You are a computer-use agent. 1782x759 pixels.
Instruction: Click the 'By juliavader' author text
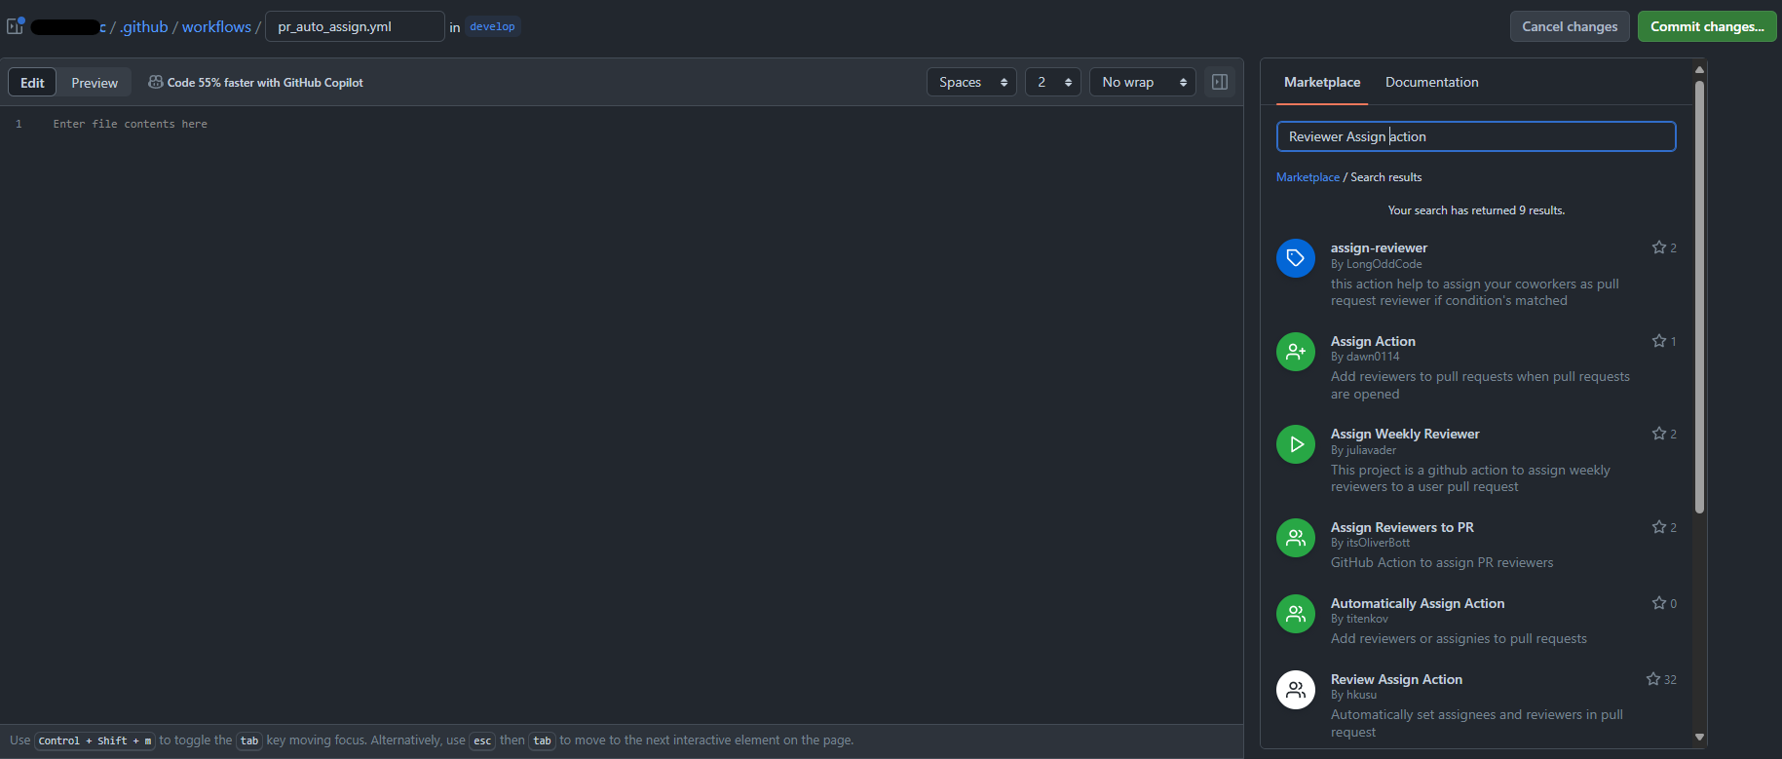coord(1363,450)
